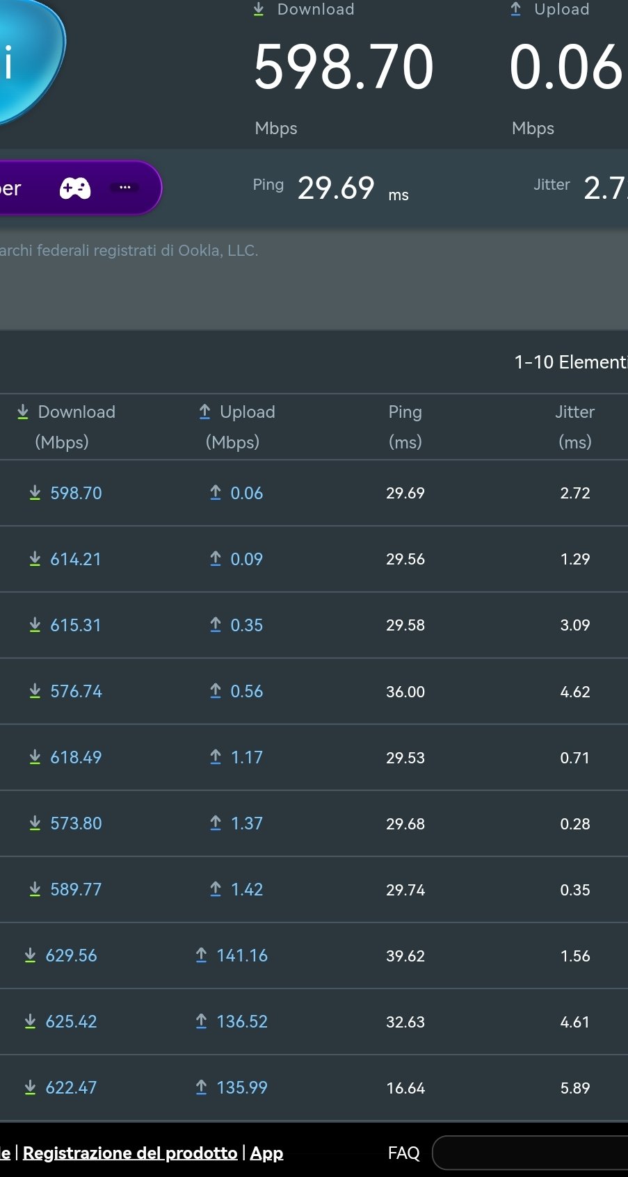628x1177 pixels.
Task: Click the download arrow icon beside 622.47
Action: [30, 1087]
